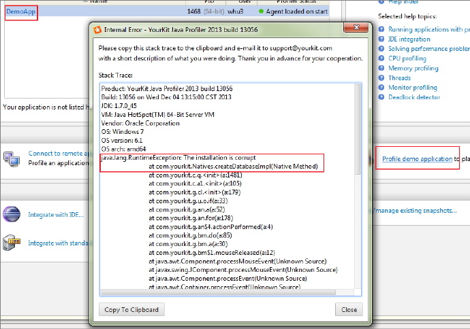Open CPU profiling help topic
Image resolution: width=470 pixels, height=329 pixels.
pyautogui.click(x=407, y=58)
